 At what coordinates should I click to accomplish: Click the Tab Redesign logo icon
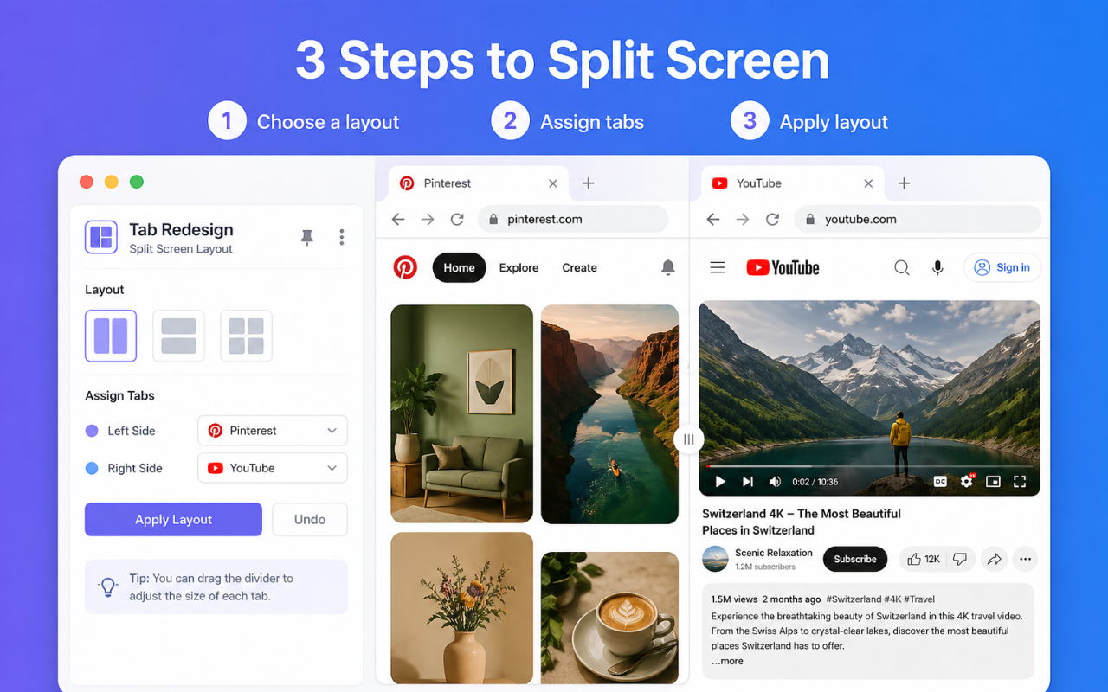tap(101, 237)
